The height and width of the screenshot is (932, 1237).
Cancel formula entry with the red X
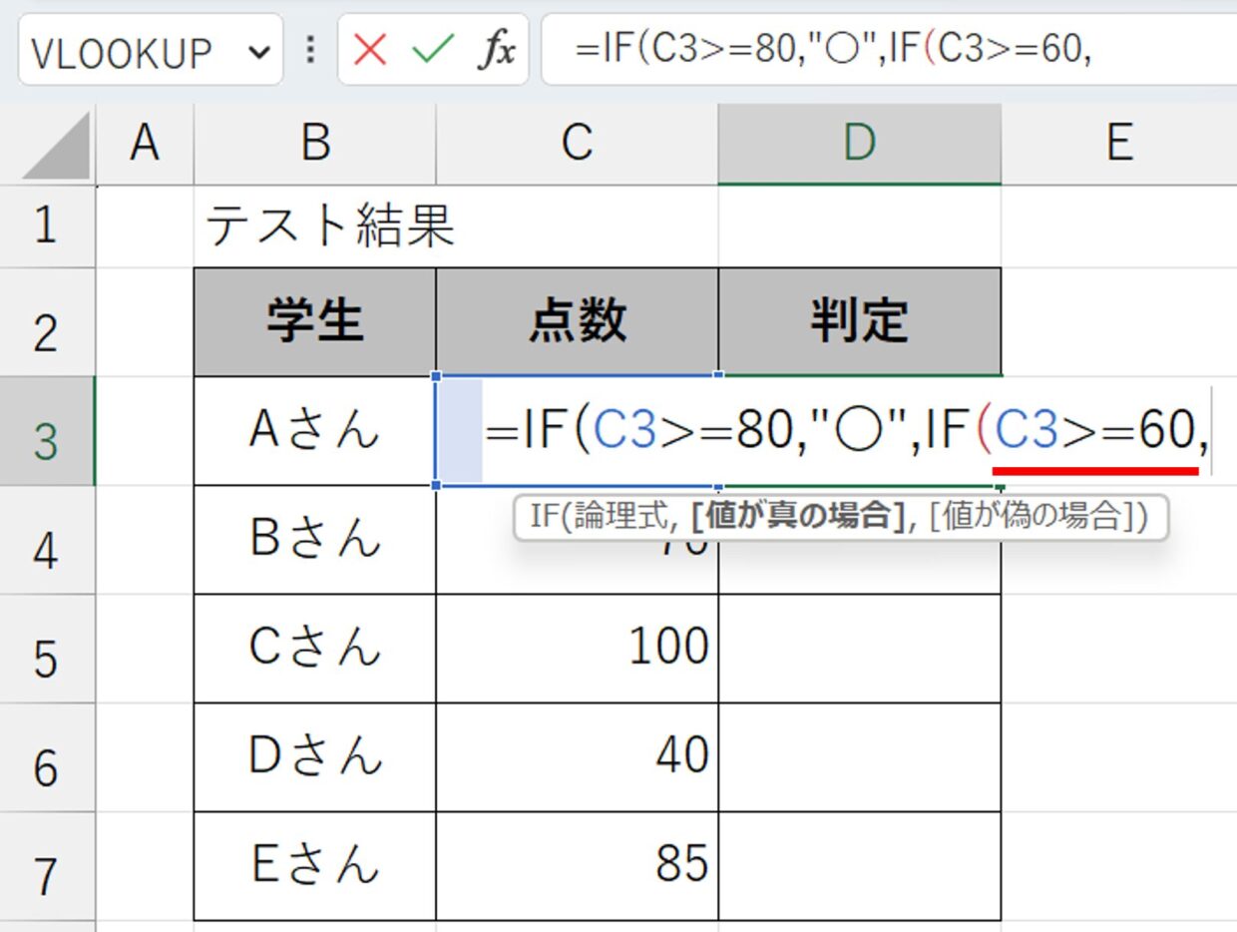370,49
